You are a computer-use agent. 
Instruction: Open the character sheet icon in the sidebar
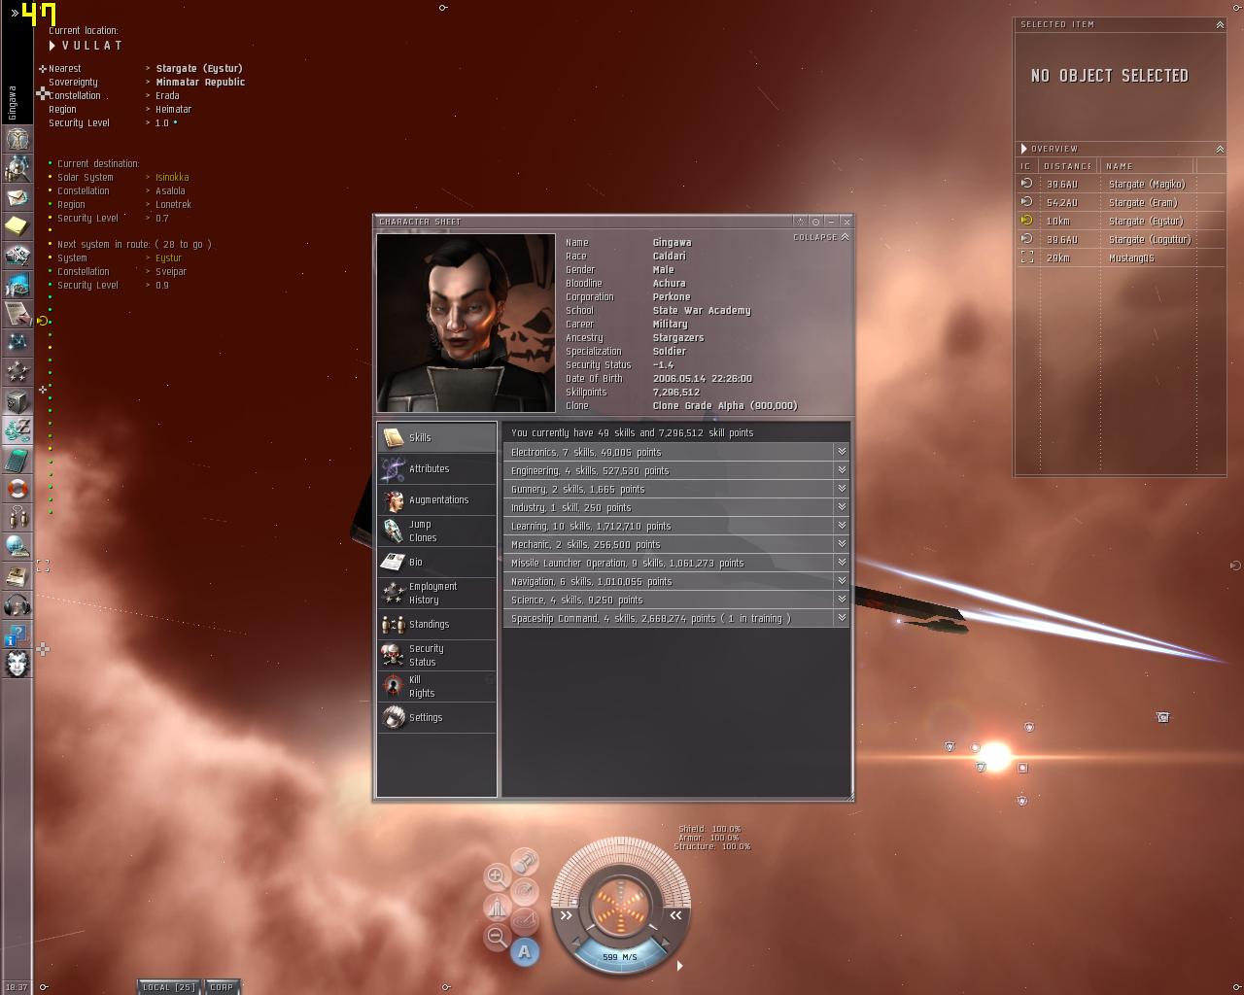(17, 139)
